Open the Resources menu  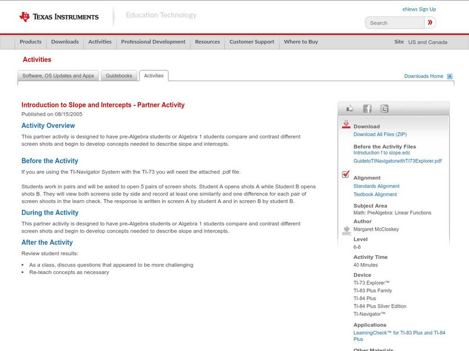pyautogui.click(x=208, y=42)
